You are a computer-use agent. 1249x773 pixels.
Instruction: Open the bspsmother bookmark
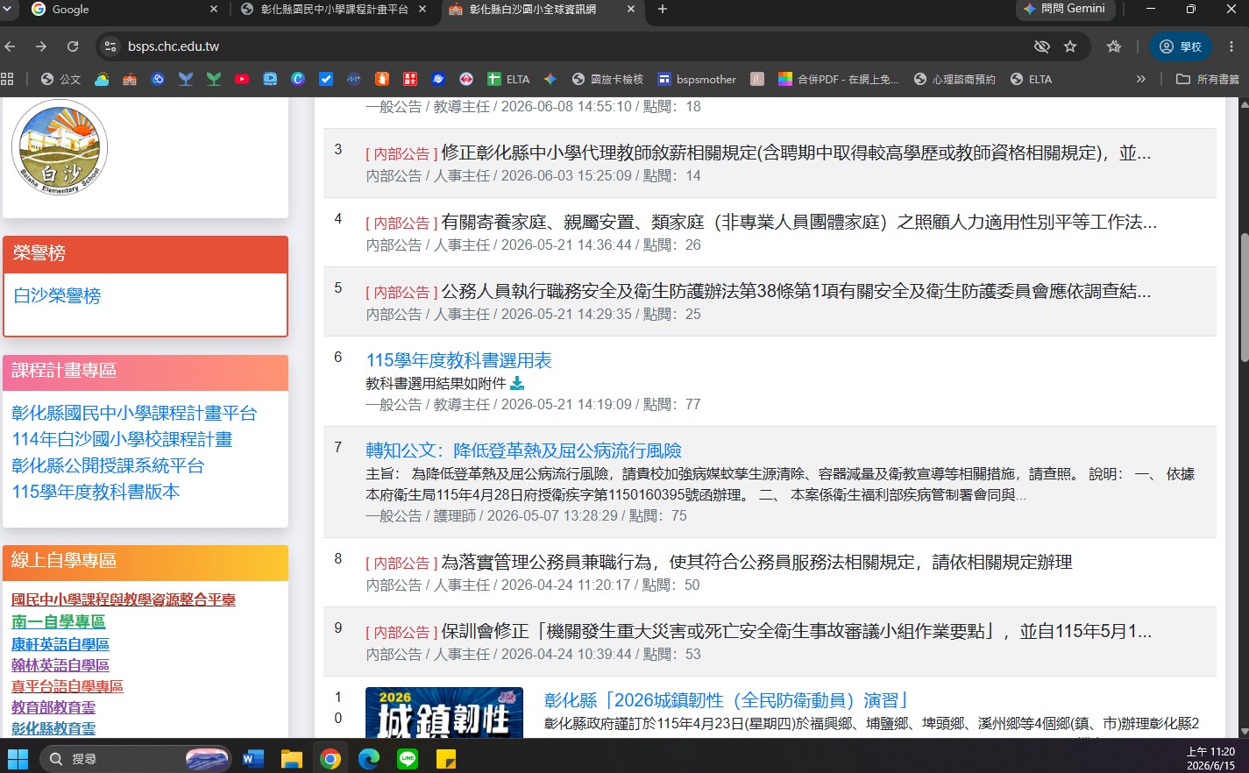click(697, 79)
